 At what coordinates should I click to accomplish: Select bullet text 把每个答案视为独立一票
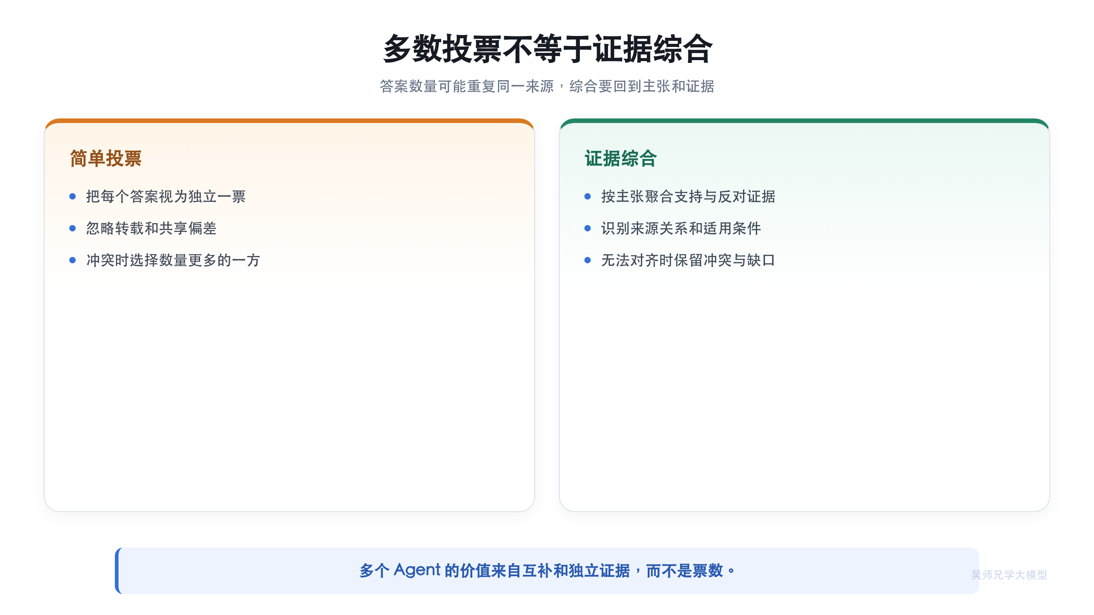[x=166, y=196]
